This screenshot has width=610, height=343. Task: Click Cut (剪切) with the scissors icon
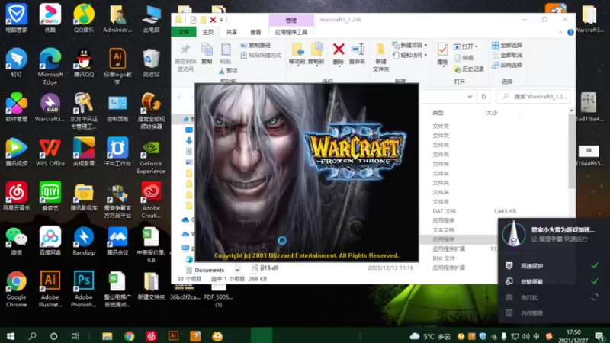click(x=228, y=70)
